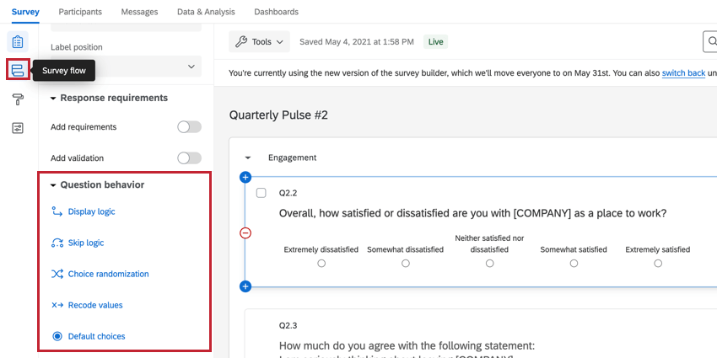Open the Survey options sliders icon

coord(18,128)
